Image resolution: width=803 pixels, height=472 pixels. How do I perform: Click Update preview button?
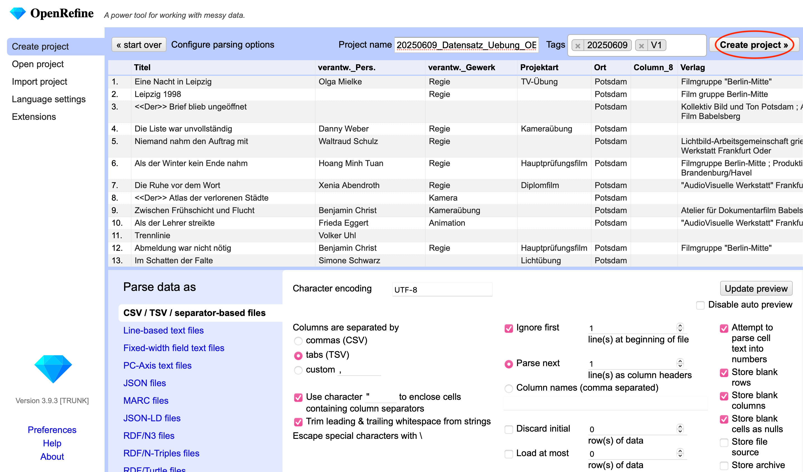tap(756, 289)
